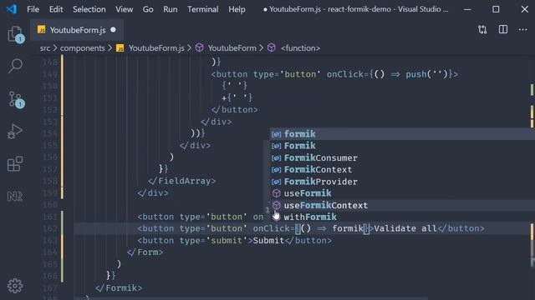Close the Visual Studio Code window
This screenshot has width=535, height=300.
pos(525,9)
